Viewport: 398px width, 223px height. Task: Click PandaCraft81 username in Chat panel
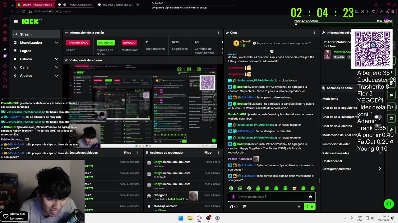pos(237,114)
